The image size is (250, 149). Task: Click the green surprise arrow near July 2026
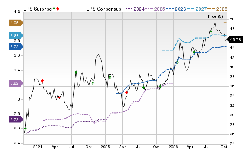tap(211, 32)
